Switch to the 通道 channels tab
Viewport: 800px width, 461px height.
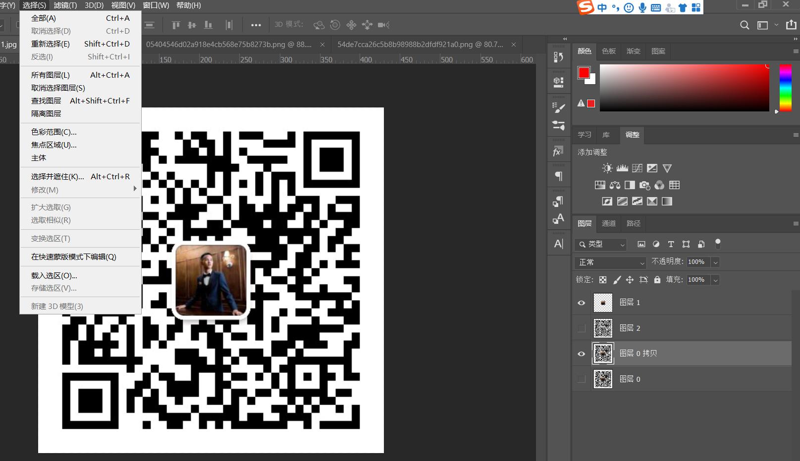pos(608,224)
